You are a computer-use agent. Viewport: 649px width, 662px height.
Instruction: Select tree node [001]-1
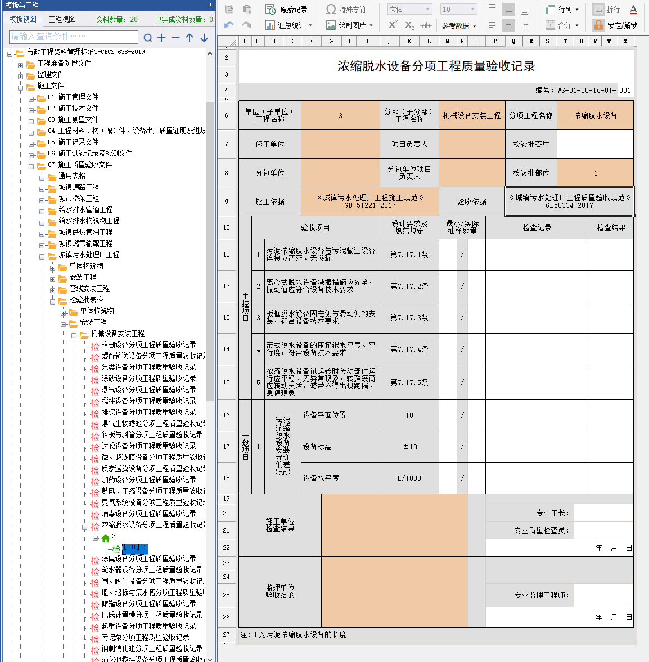point(135,548)
